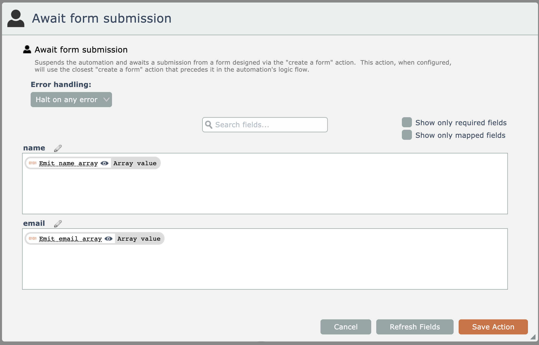The height and width of the screenshot is (345, 539).
Task: Click the large user icon in the header
Action: pyautogui.click(x=16, y=18)
